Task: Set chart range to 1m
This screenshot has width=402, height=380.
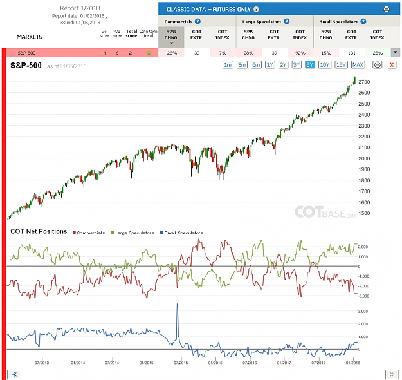Action: coord(228,64)
